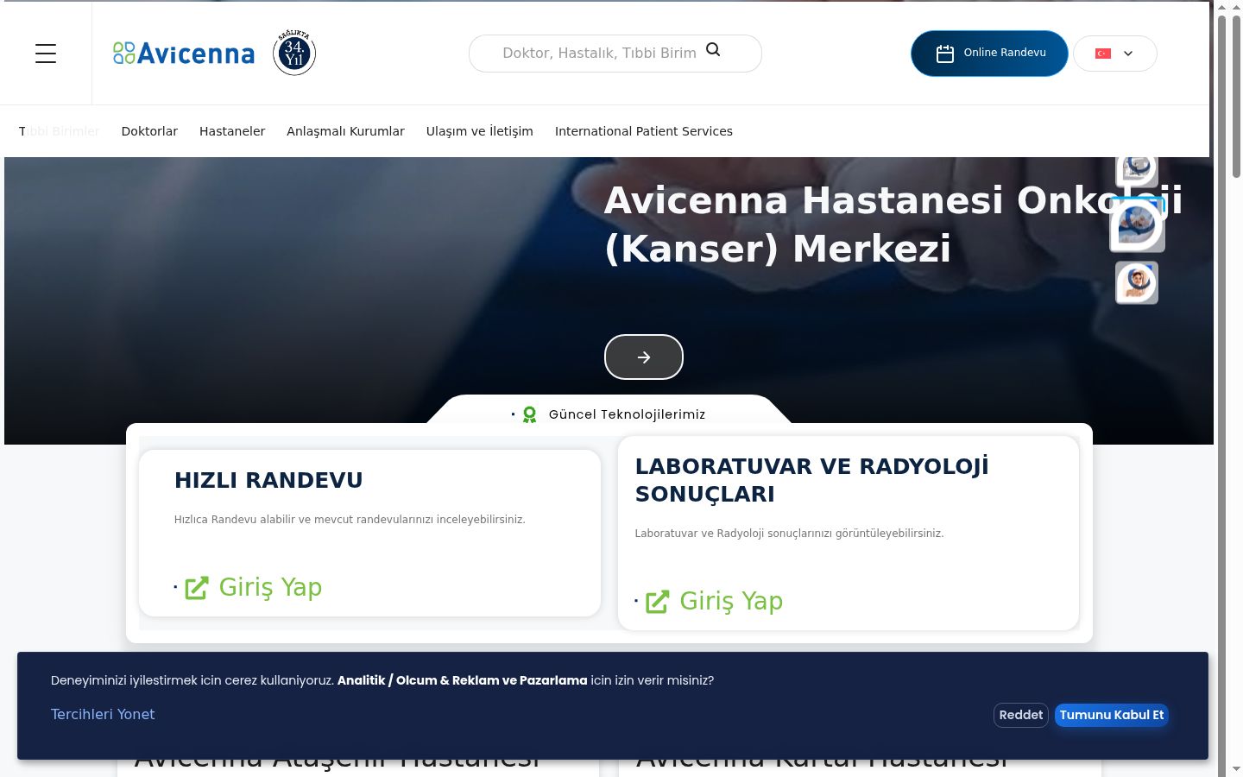
Task: Click the Hızlı Randevu external link icon
Action: [197, 588]
